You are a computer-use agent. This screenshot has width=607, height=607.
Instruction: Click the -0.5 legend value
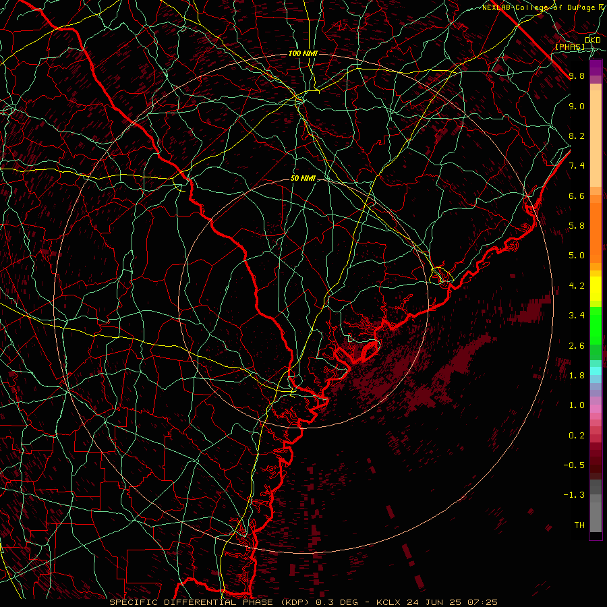[x=574, y=465]
